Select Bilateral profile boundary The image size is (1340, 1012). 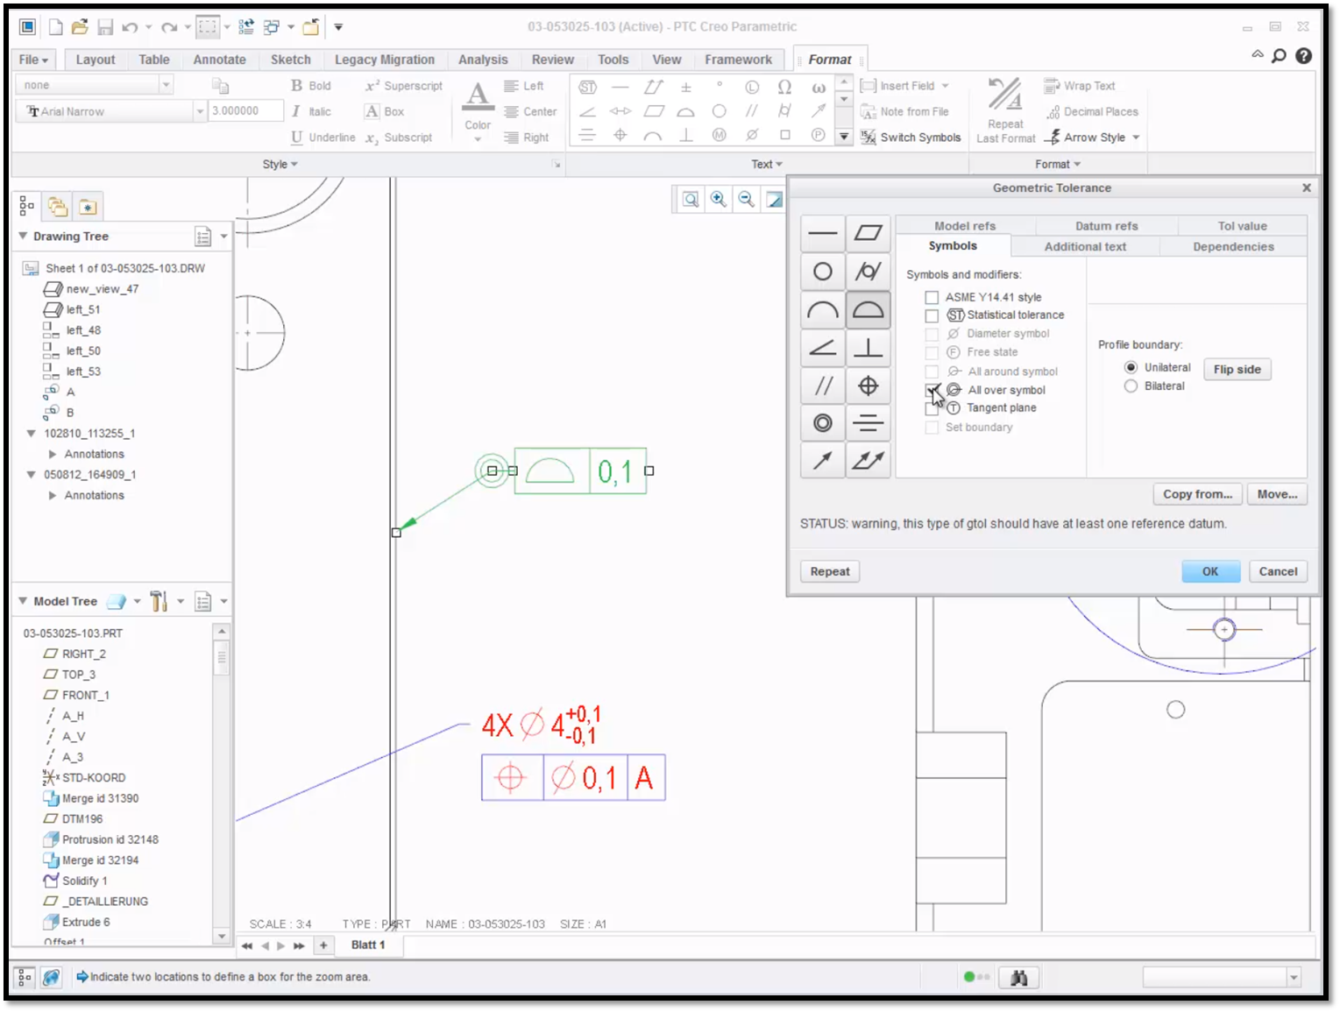point(1131,386)
